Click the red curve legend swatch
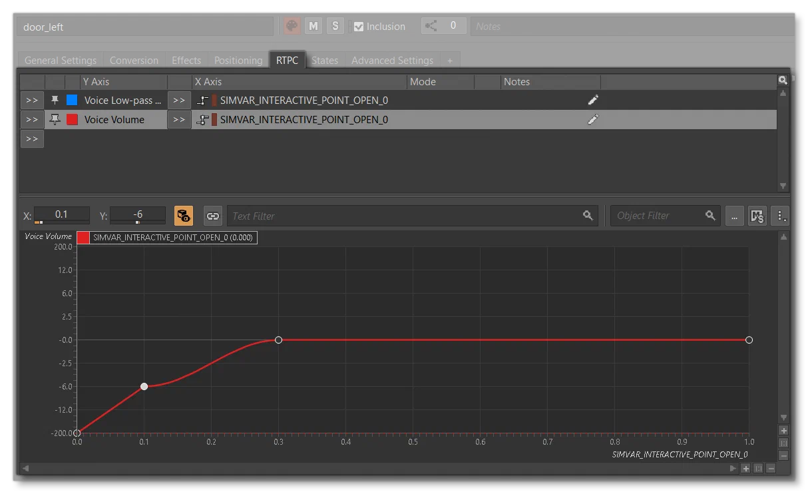 click(x=83, y=238)
